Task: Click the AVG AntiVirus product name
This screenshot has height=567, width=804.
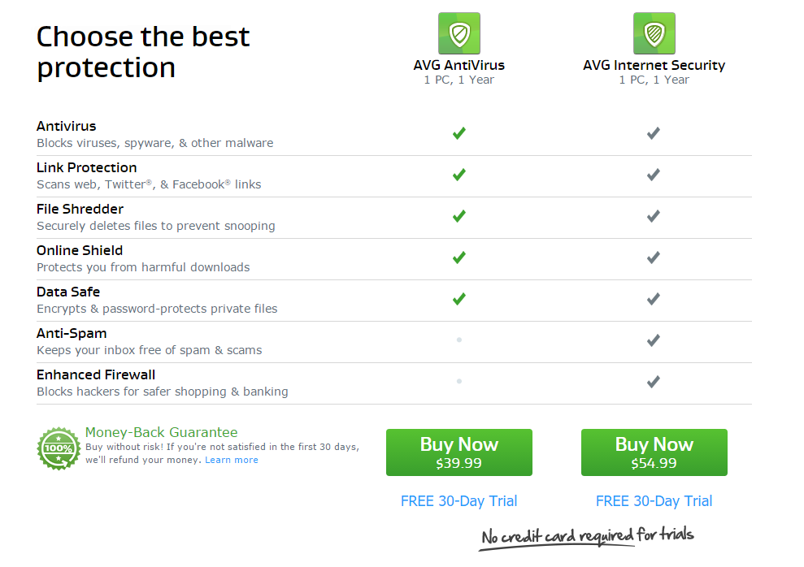Action: tap(458, 65)
